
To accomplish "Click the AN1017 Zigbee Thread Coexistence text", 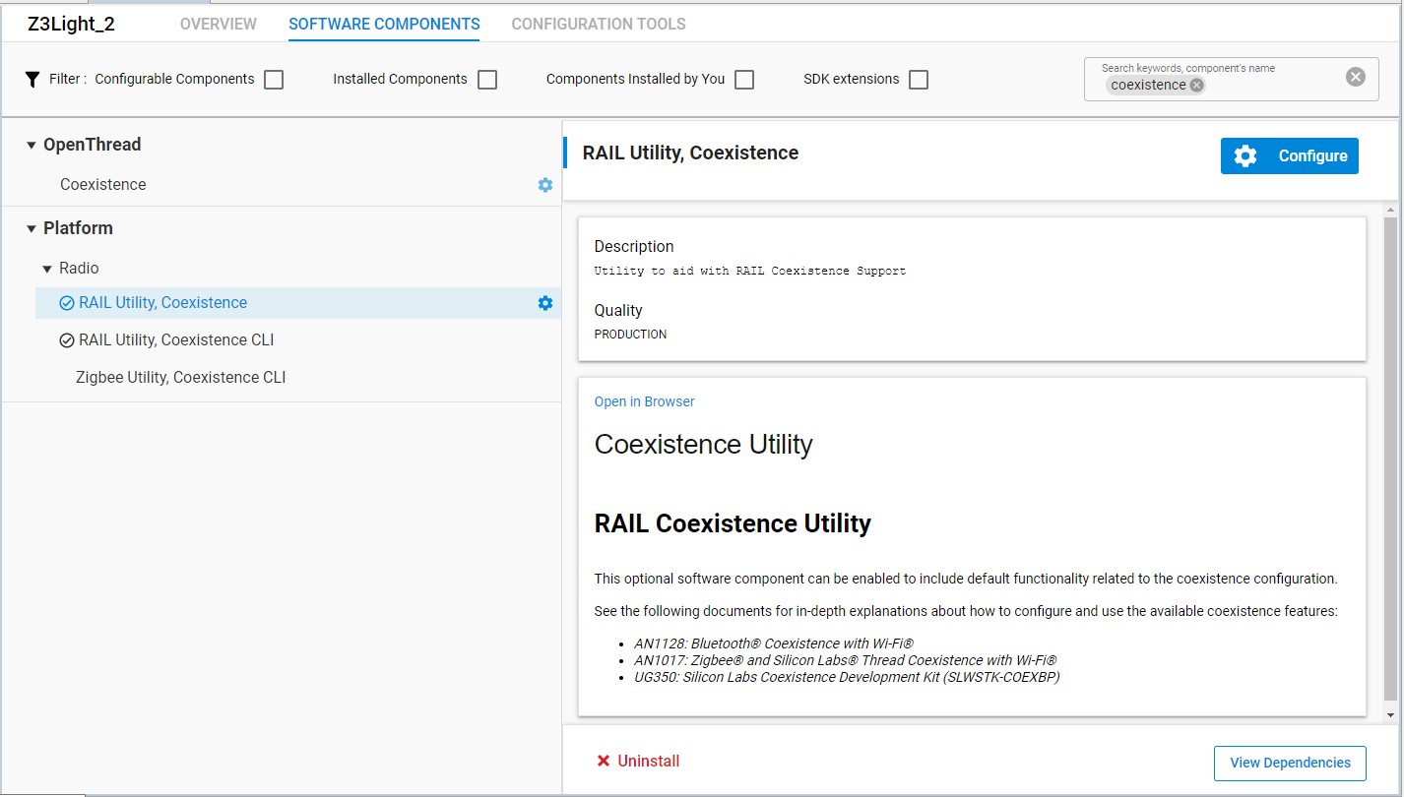I will (846, 660).
